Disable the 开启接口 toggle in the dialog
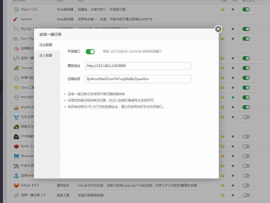The image size is (270, 203). tap(90, 52)
